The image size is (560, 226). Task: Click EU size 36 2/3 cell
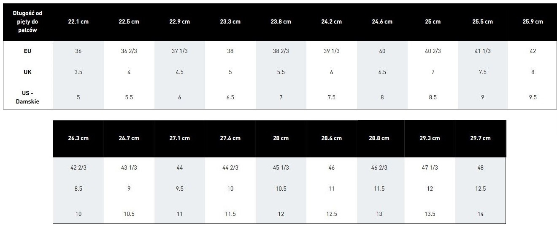129,51
